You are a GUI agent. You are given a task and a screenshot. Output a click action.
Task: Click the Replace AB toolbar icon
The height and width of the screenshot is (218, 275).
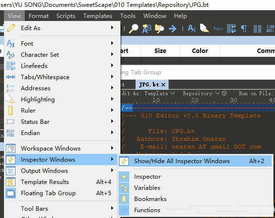click(147, 29)
